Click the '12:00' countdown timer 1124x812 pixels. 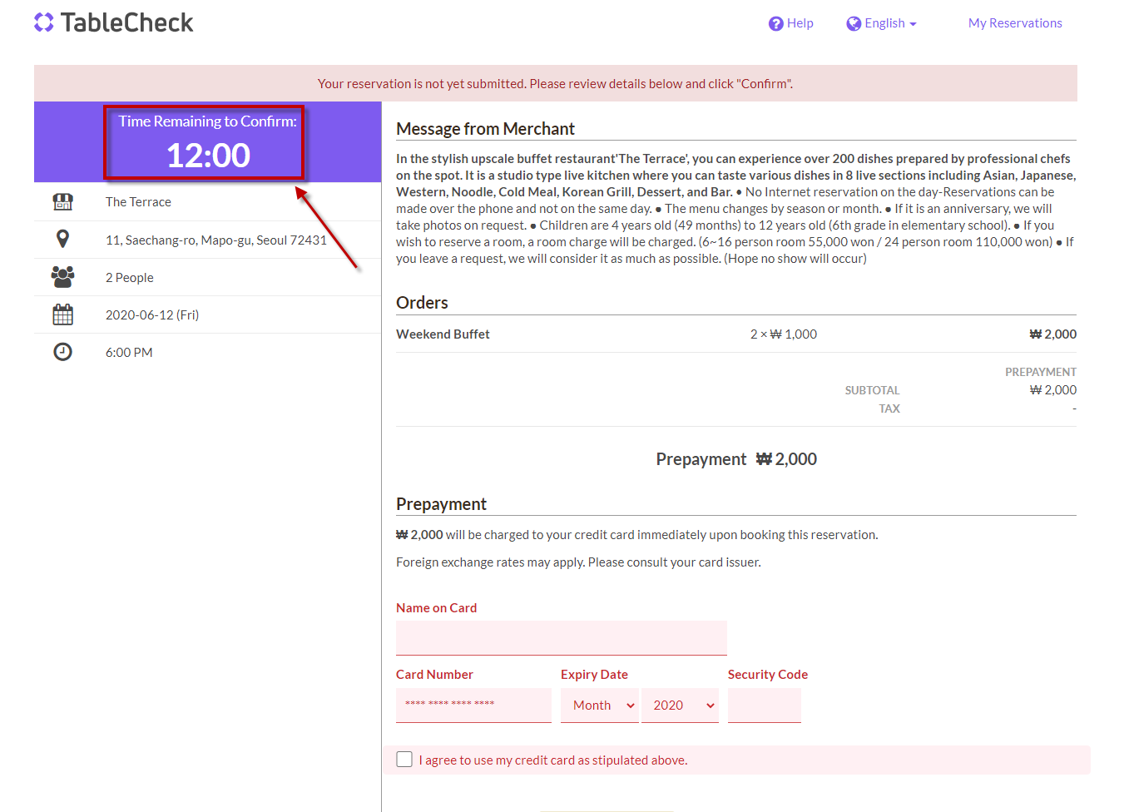(208, 156)
